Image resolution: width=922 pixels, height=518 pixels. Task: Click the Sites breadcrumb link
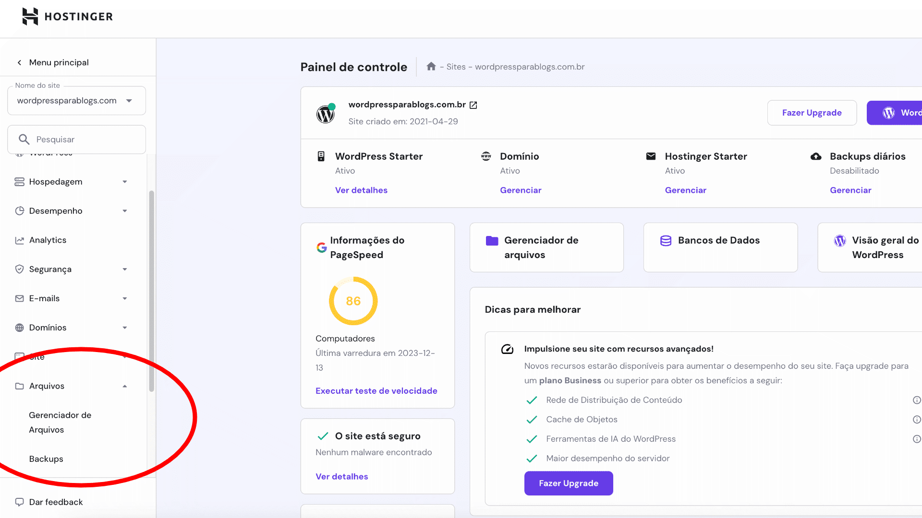coord(456,67)
